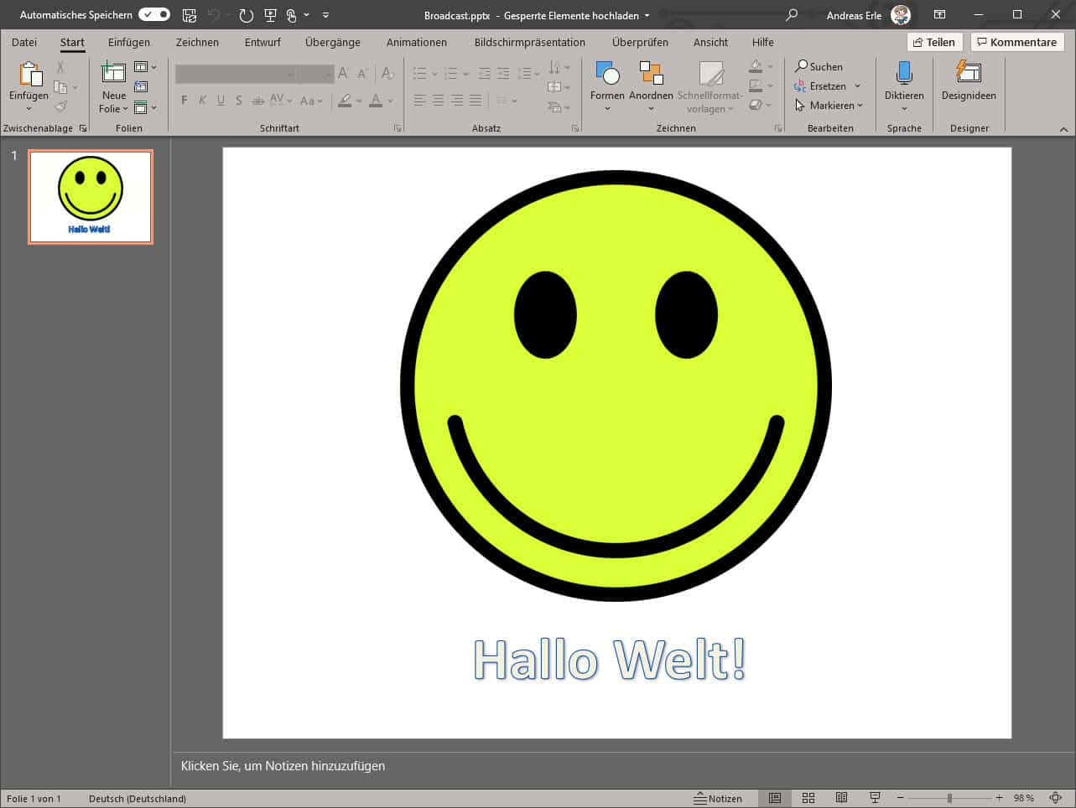The height and width of the screenshot is (808, 1076).
Task: Toggle normal view button in status bar
Action: click(x=775, y=798)
